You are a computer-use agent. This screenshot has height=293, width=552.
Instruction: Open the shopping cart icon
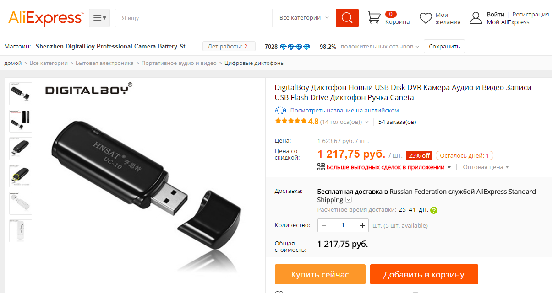(374, 18)
